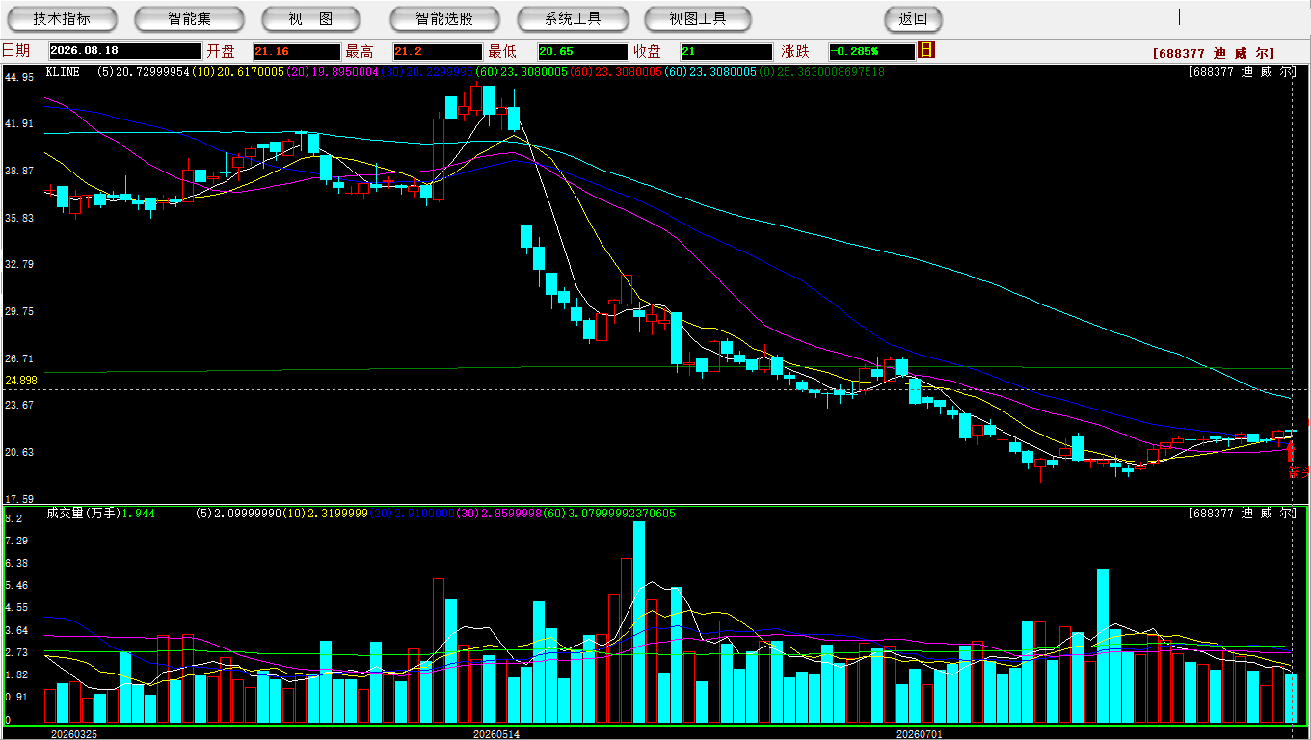Open the 技术指标 menu
This screenshot has height=740, width=1311.
click(62, 19)
